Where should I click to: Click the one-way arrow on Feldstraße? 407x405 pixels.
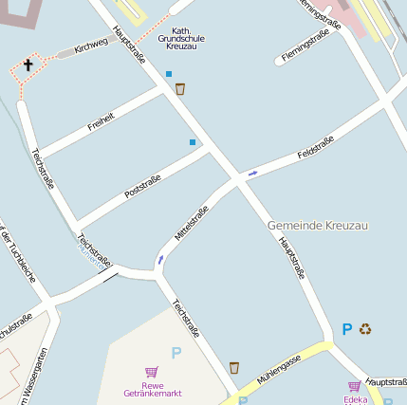(253, 174)
